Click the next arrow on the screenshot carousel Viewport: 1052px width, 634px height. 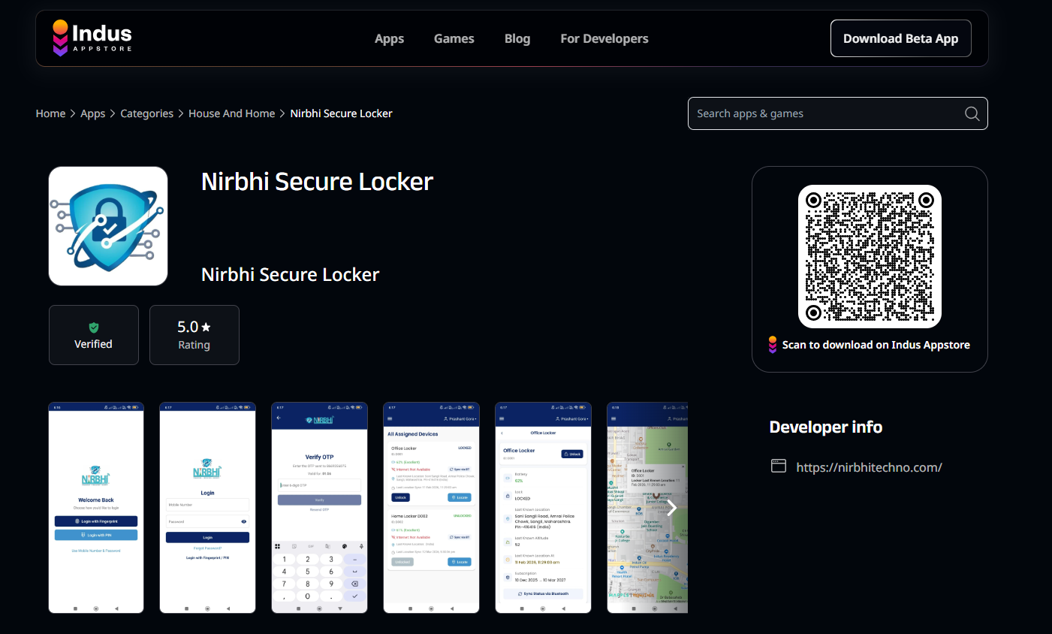pyautogui.click(x=672, y=508)
